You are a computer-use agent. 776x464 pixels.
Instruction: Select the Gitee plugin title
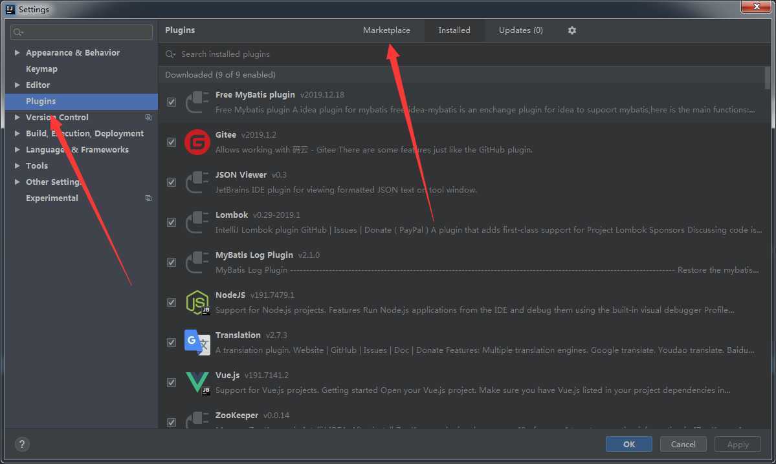coord(226,134)
